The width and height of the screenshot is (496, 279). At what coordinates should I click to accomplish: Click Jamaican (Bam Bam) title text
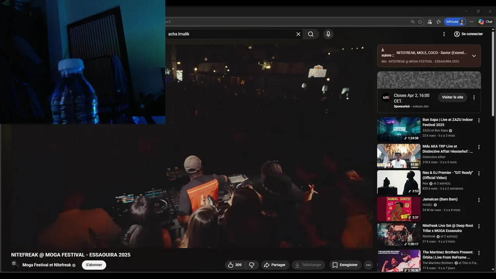click(x=440, y=199)
